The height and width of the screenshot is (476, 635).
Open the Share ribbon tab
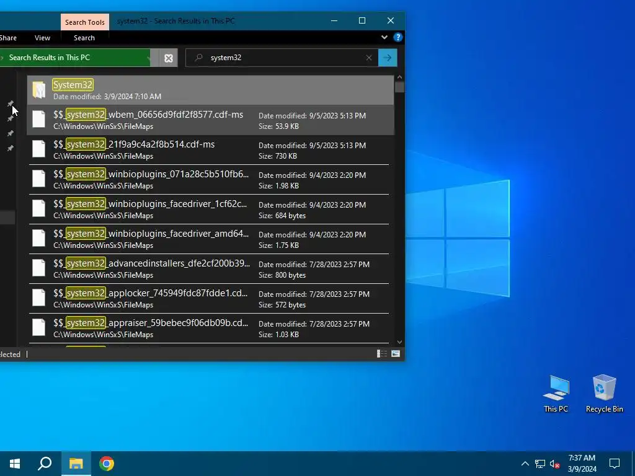[x=9, y=38]
